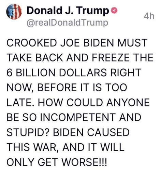Select the 6 BILLION DOLLARS text
161x171 pixels.
point(57,73)
